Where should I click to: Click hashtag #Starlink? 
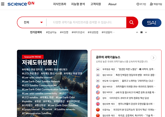[x=47, y=109]
